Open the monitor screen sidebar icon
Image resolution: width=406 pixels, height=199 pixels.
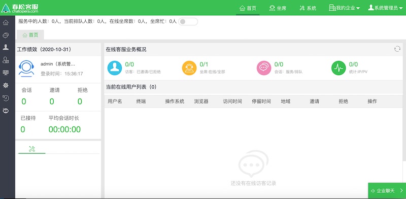pos(6,73)
